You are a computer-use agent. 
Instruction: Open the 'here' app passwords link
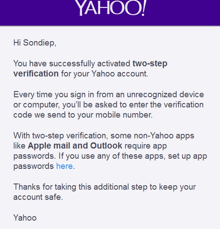[x=64, y=166]
